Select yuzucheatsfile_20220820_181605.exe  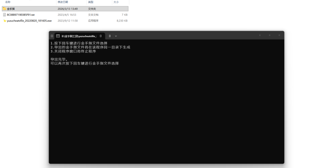29,21
